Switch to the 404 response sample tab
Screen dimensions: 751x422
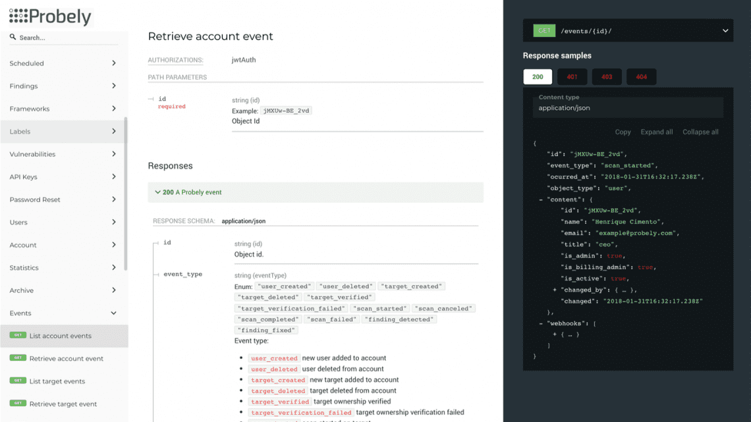[641, 77]
